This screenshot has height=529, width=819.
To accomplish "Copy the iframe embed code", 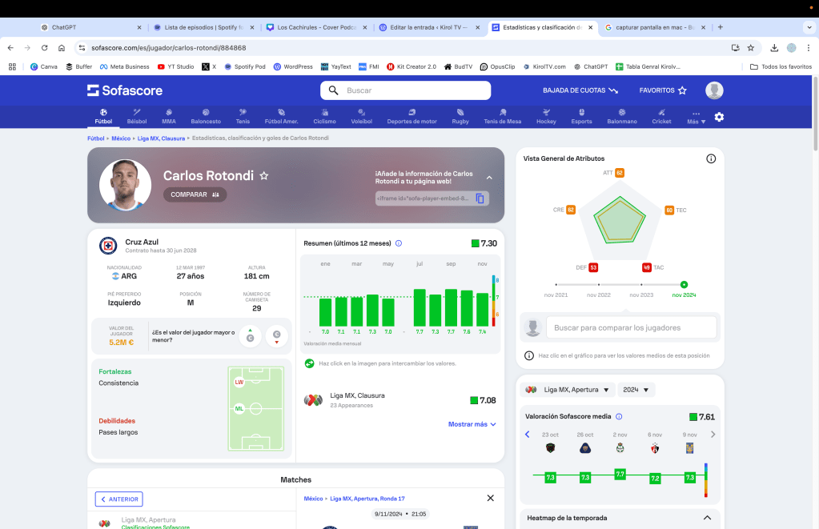I will (x=480, y=198).
